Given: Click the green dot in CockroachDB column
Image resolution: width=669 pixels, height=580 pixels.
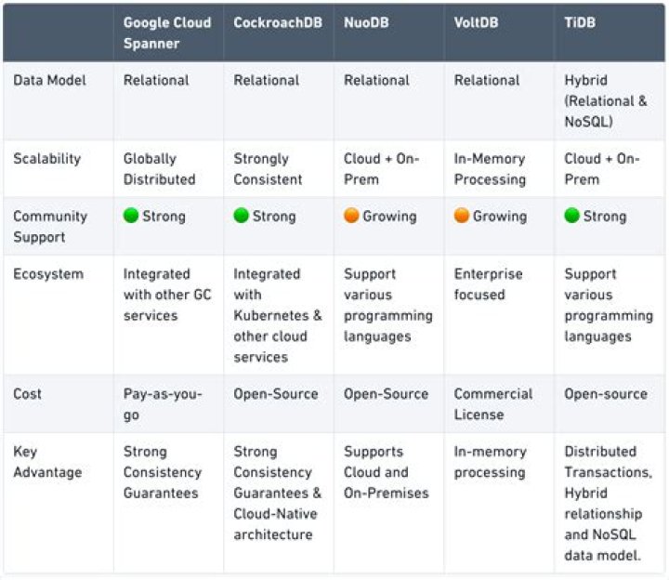Looking at the screenshot, I should point(241,216).
